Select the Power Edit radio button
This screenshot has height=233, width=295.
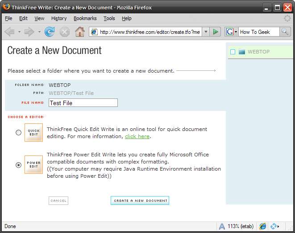tap(18, 165)
